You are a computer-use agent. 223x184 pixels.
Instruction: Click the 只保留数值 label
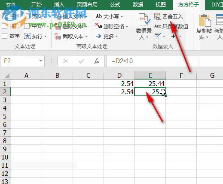click(175, 26)
